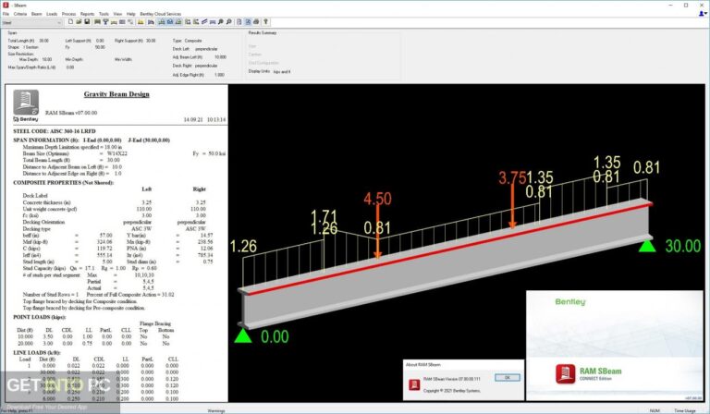Open the Bentley Cloud Services menu

[160, 14]
